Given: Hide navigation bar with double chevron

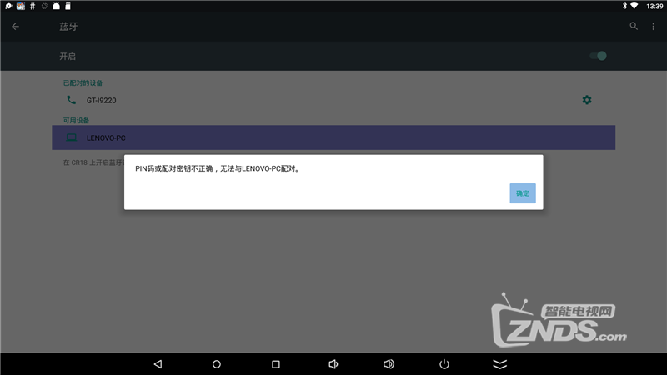Looking at the screenshot, I should click(499, 364).
